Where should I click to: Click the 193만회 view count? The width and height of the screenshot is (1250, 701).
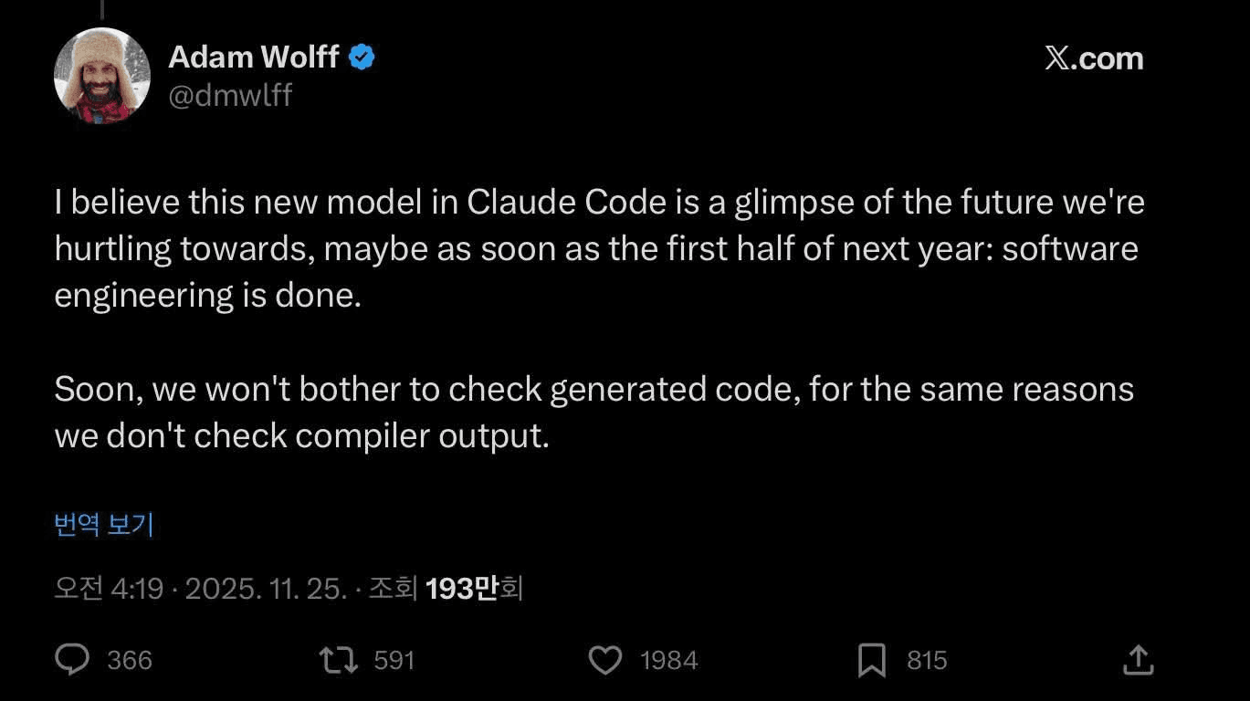pyautogui.click(x=473, y=589)
